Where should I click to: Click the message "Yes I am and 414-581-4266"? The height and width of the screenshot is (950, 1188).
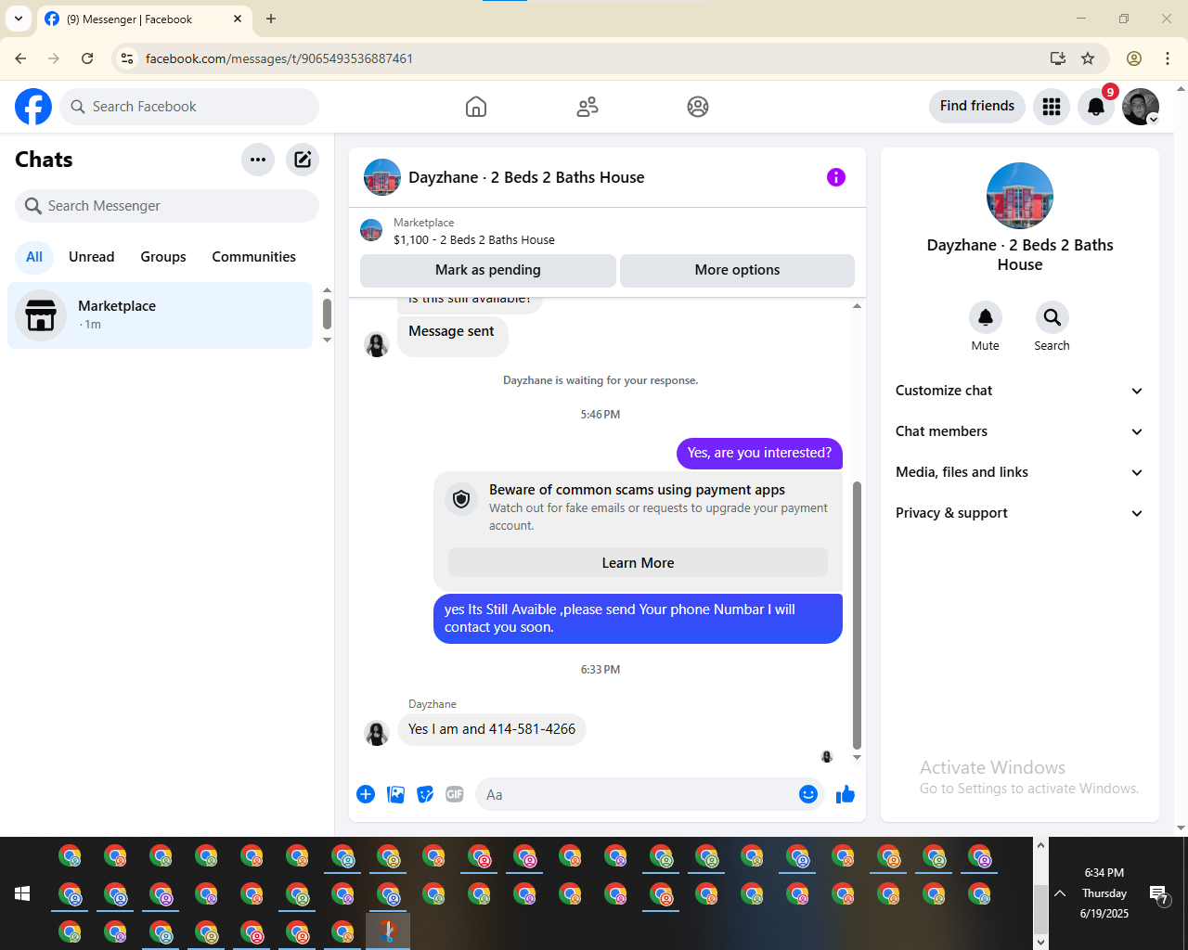click(492, 729)
